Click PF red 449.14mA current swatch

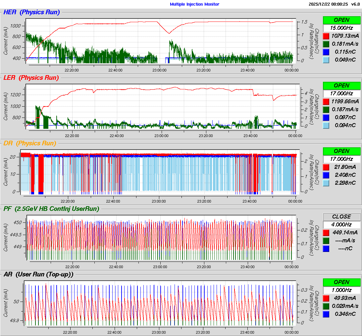[x=326, y=233]
